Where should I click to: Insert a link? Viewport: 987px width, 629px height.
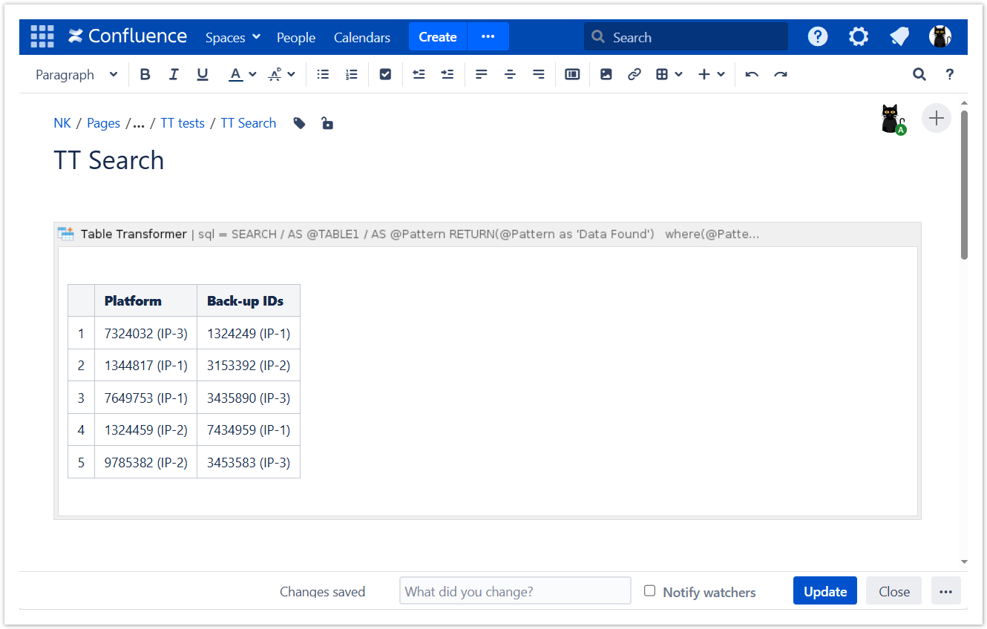click(x=634, y=74)
